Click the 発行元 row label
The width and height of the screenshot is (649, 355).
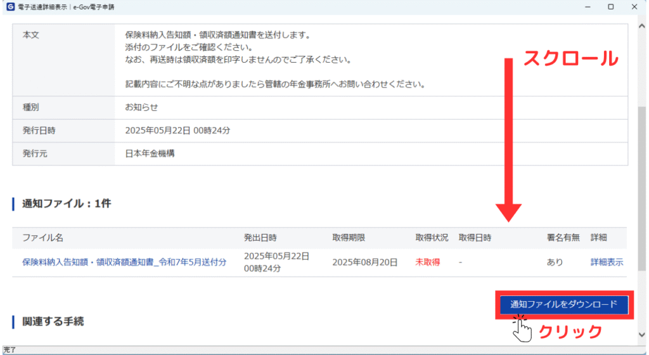pos(35,153)
